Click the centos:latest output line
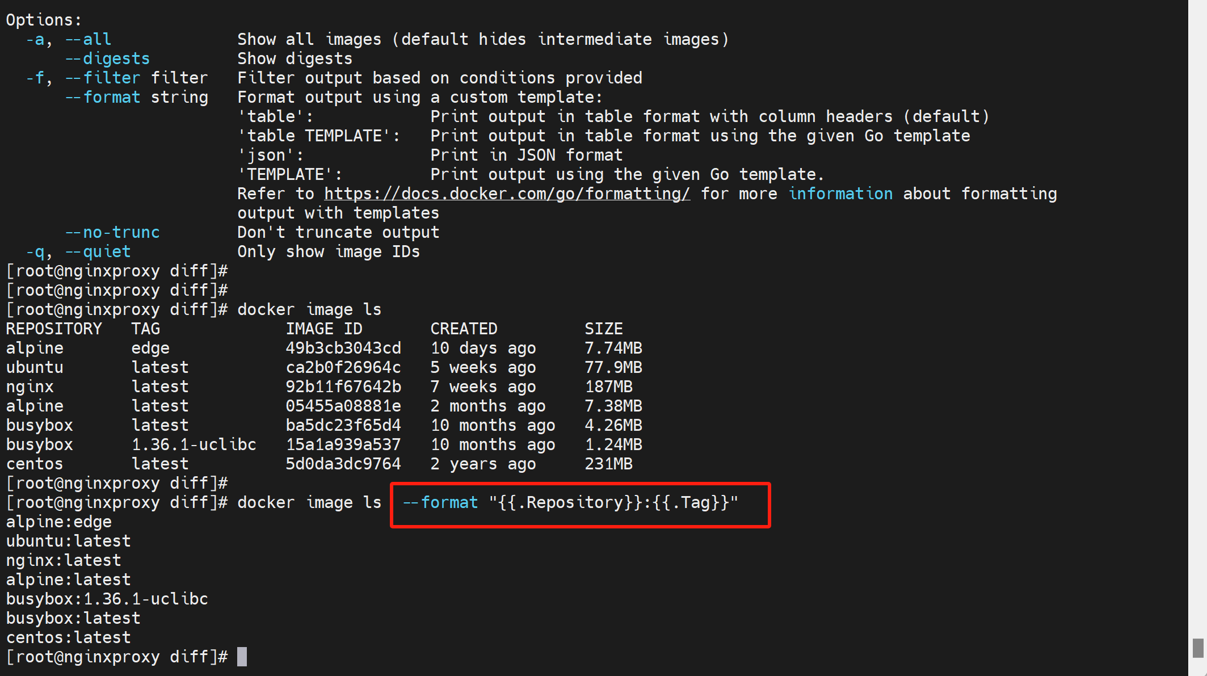Image resolution: width=1207 pixels, height=676 pixels. [68, 637]
